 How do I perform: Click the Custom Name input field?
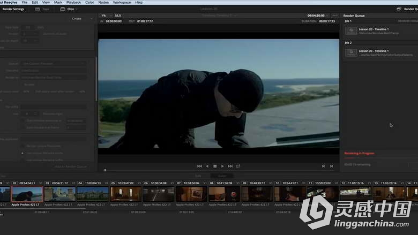(x=54, y=71)
